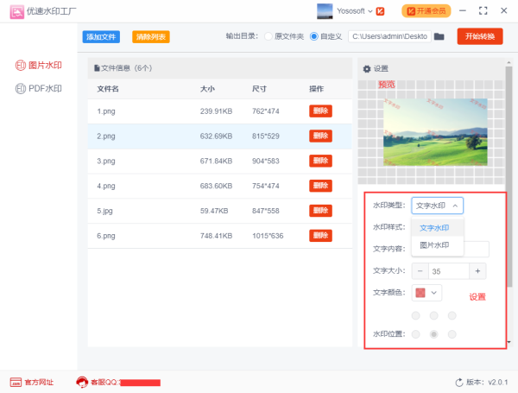
Task: Click the version refresh icon in status bar
Action: 459,382
